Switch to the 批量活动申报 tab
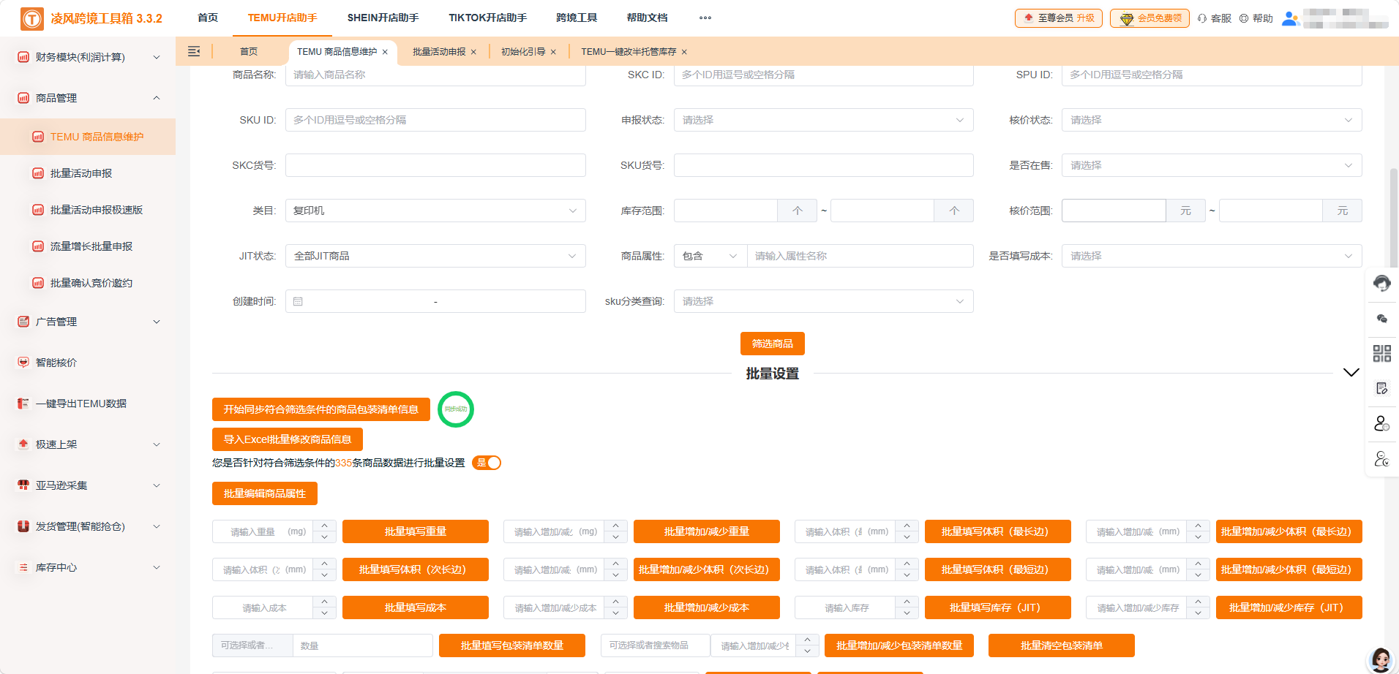1399x674 pixels. (x=439, y=51)
